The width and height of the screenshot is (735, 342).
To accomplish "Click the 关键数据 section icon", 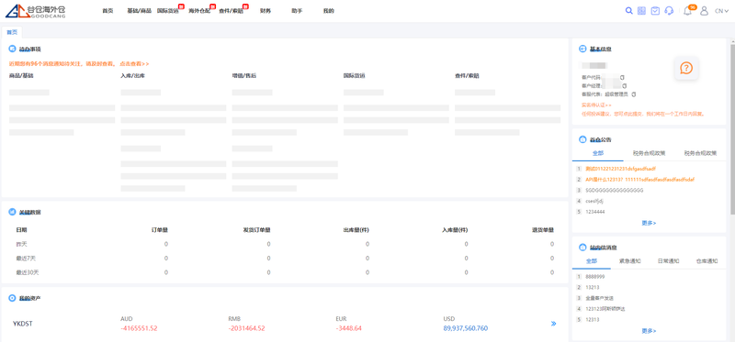I will click(12, 212).
